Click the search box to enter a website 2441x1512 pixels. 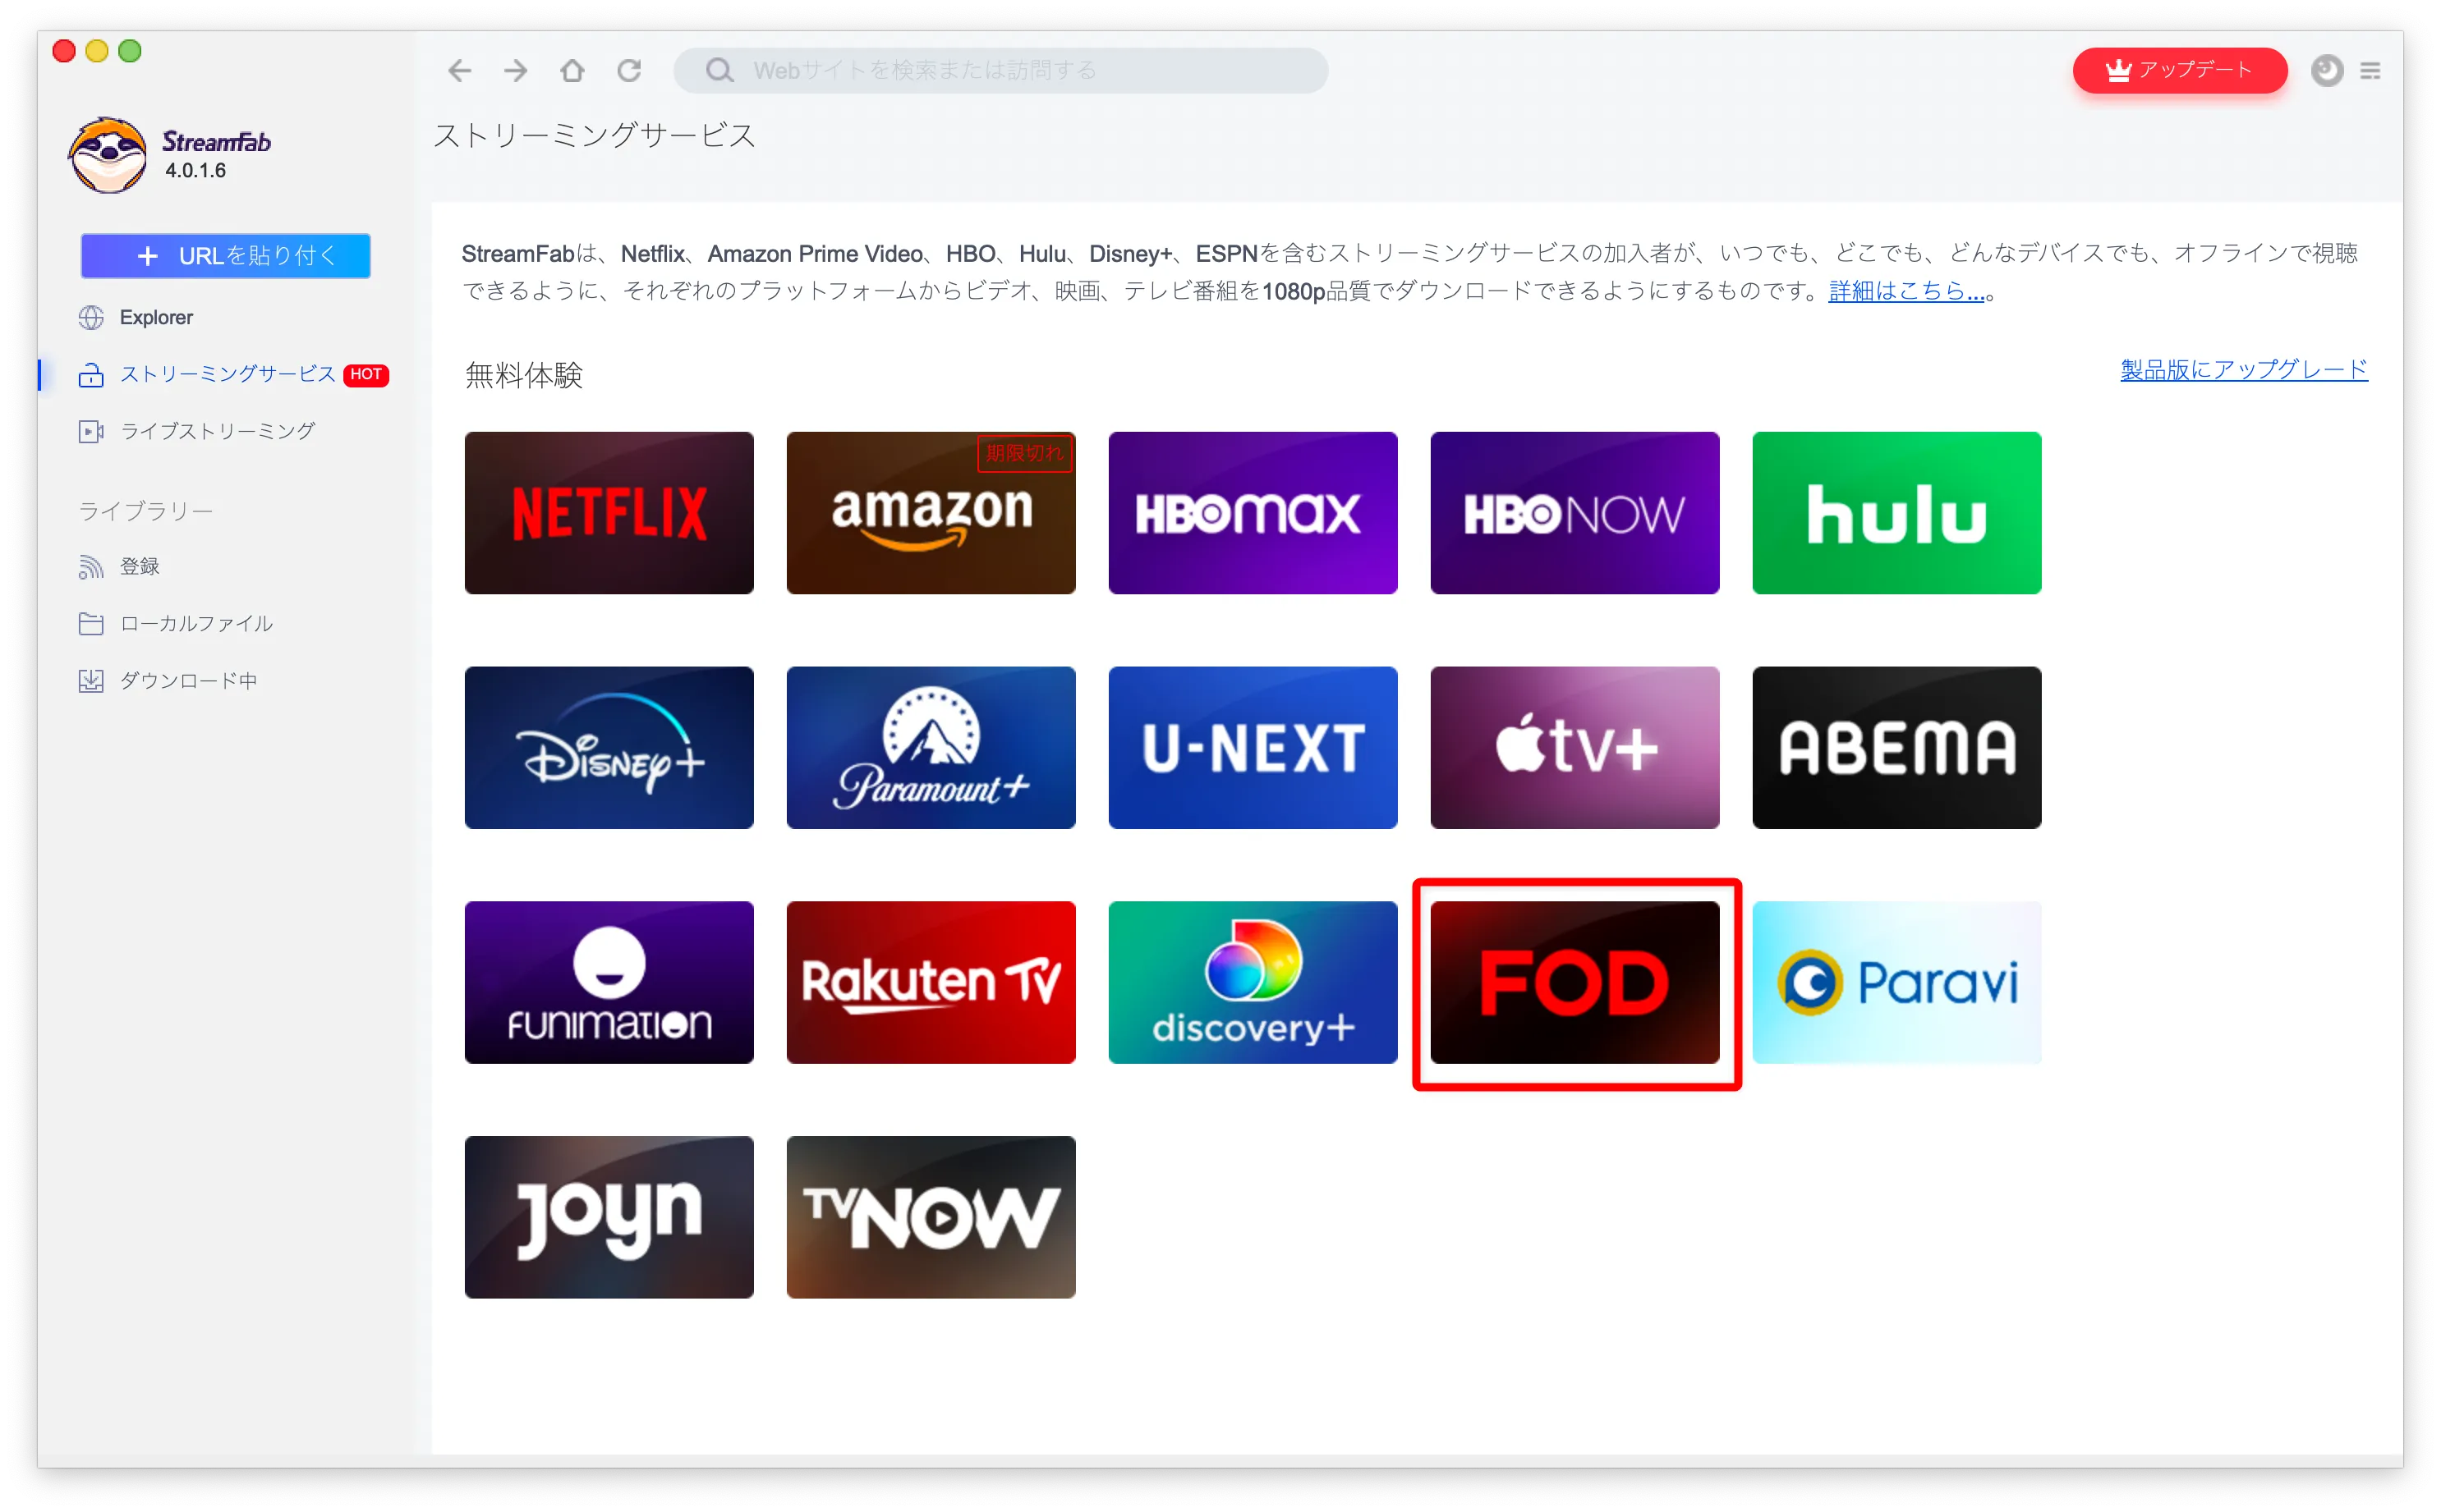click(x=1000, y=70)
